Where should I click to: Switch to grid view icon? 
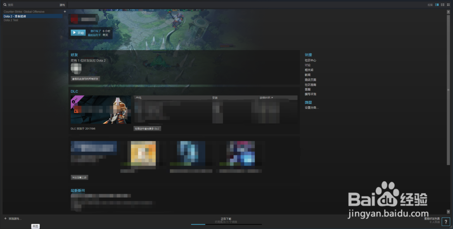(448, 5)
